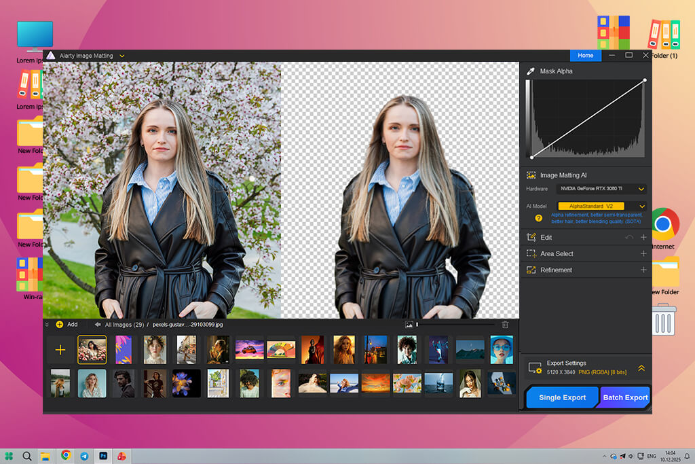
Task: Click the Refinement panel icon
Action: (531, 270)
